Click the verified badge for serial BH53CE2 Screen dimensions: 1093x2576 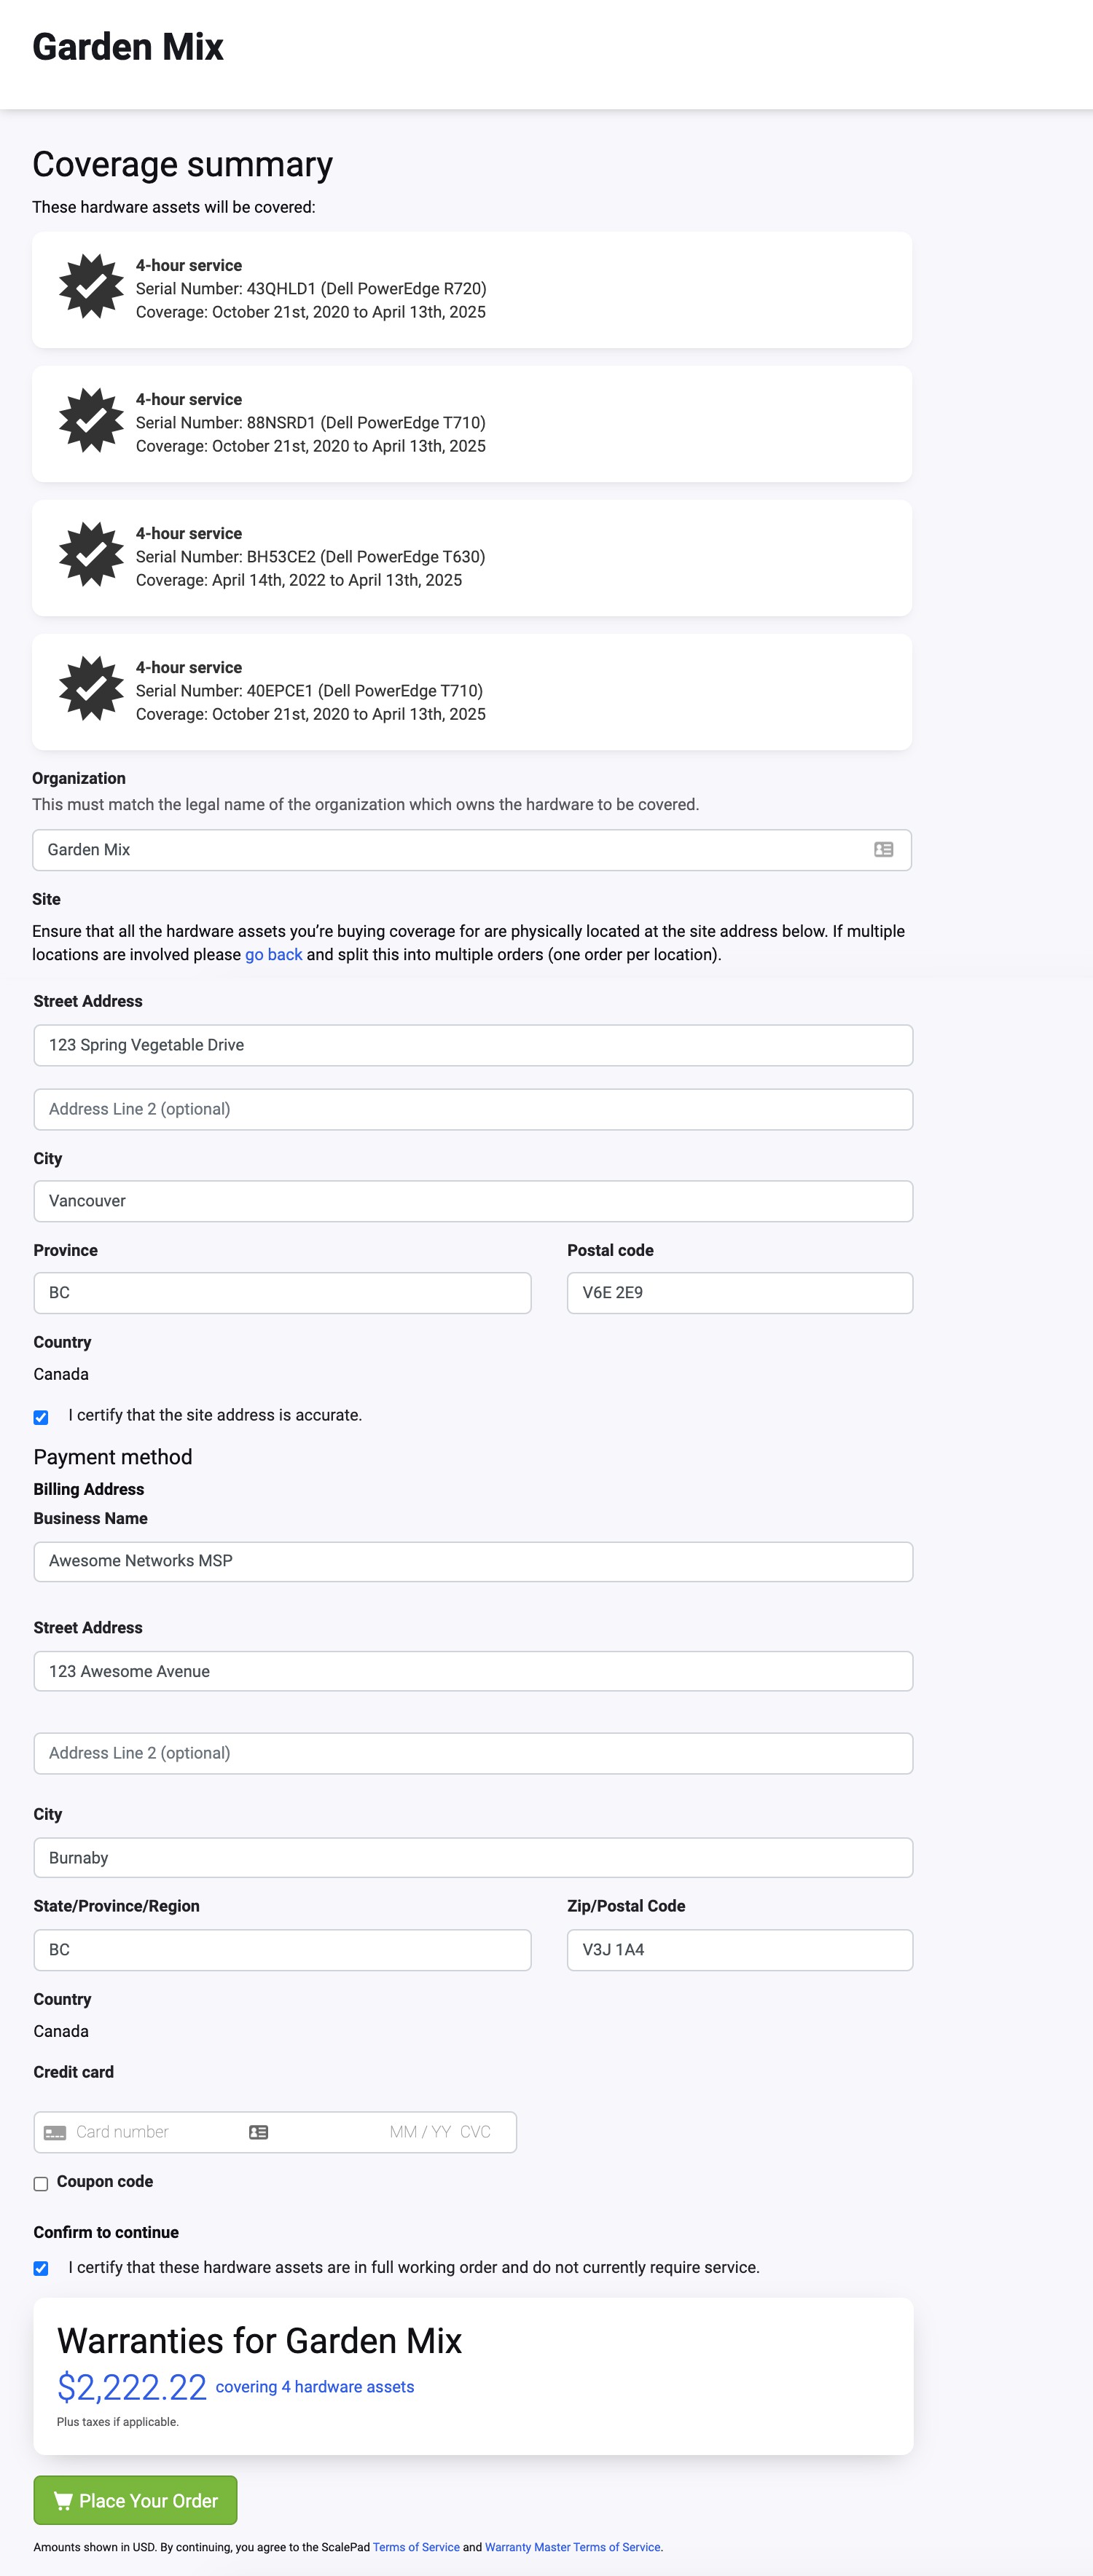click(91, 555)
